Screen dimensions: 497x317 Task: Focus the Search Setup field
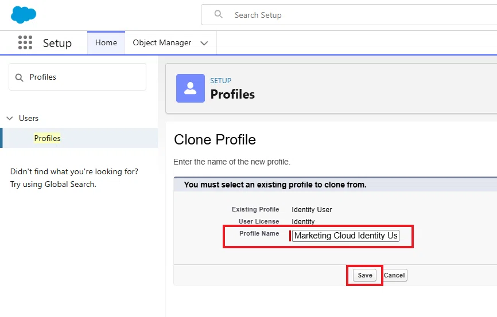coord(349,15)
